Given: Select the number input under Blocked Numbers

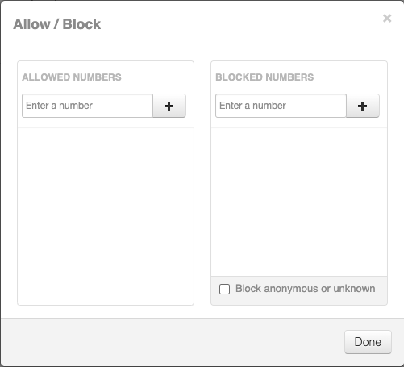Looking at the screenshot, I should click(281, 106).
